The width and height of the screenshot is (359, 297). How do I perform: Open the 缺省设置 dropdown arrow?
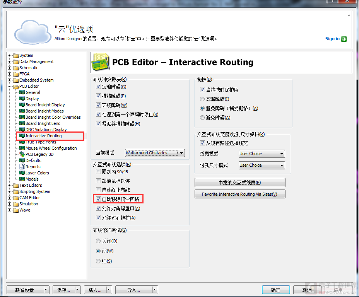tap(46, 290)
